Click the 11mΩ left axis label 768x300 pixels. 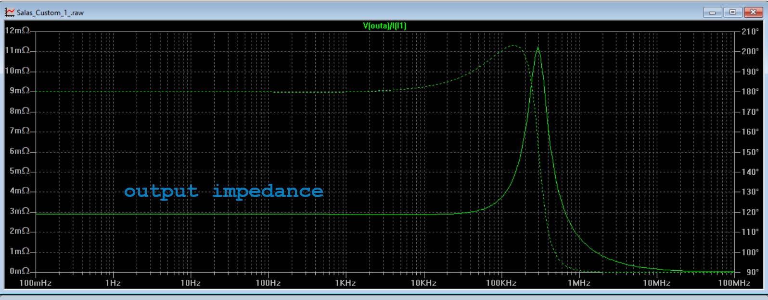pos(17,50)
